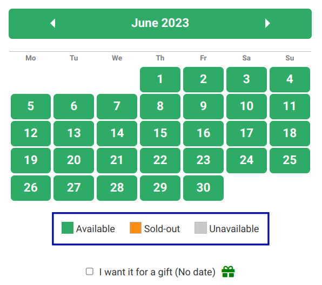This screenshot has width=322, height=285.
Task: Tick the gift no-date checkbox
Action: tap(90, 272)
